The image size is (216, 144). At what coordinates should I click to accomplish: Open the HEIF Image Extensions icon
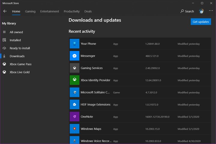74,104
